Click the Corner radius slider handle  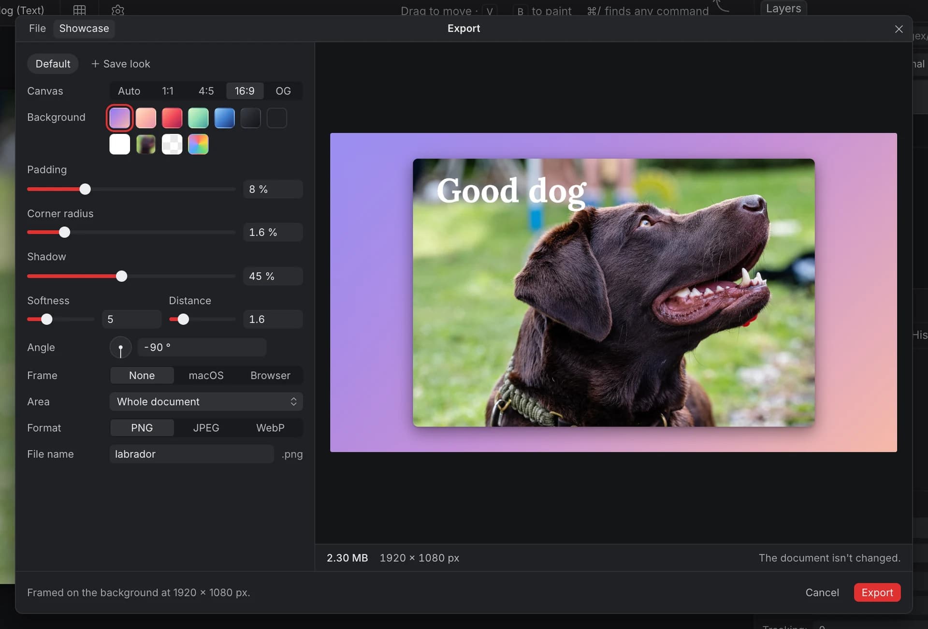coord(64,233)
